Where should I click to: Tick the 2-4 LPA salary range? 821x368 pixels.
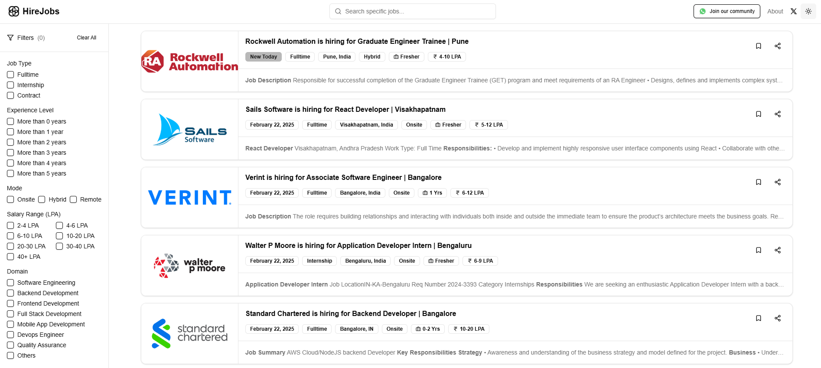pos(10,225)
